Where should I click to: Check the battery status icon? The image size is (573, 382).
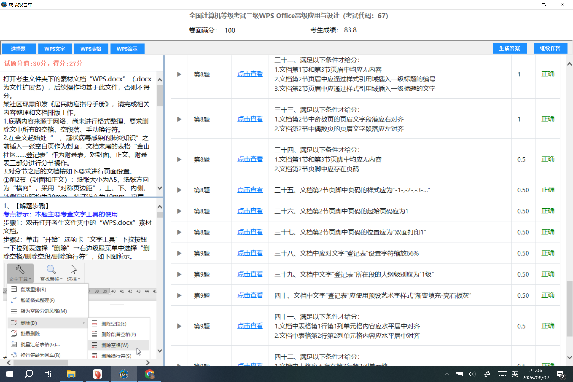(x=459, y=374)
